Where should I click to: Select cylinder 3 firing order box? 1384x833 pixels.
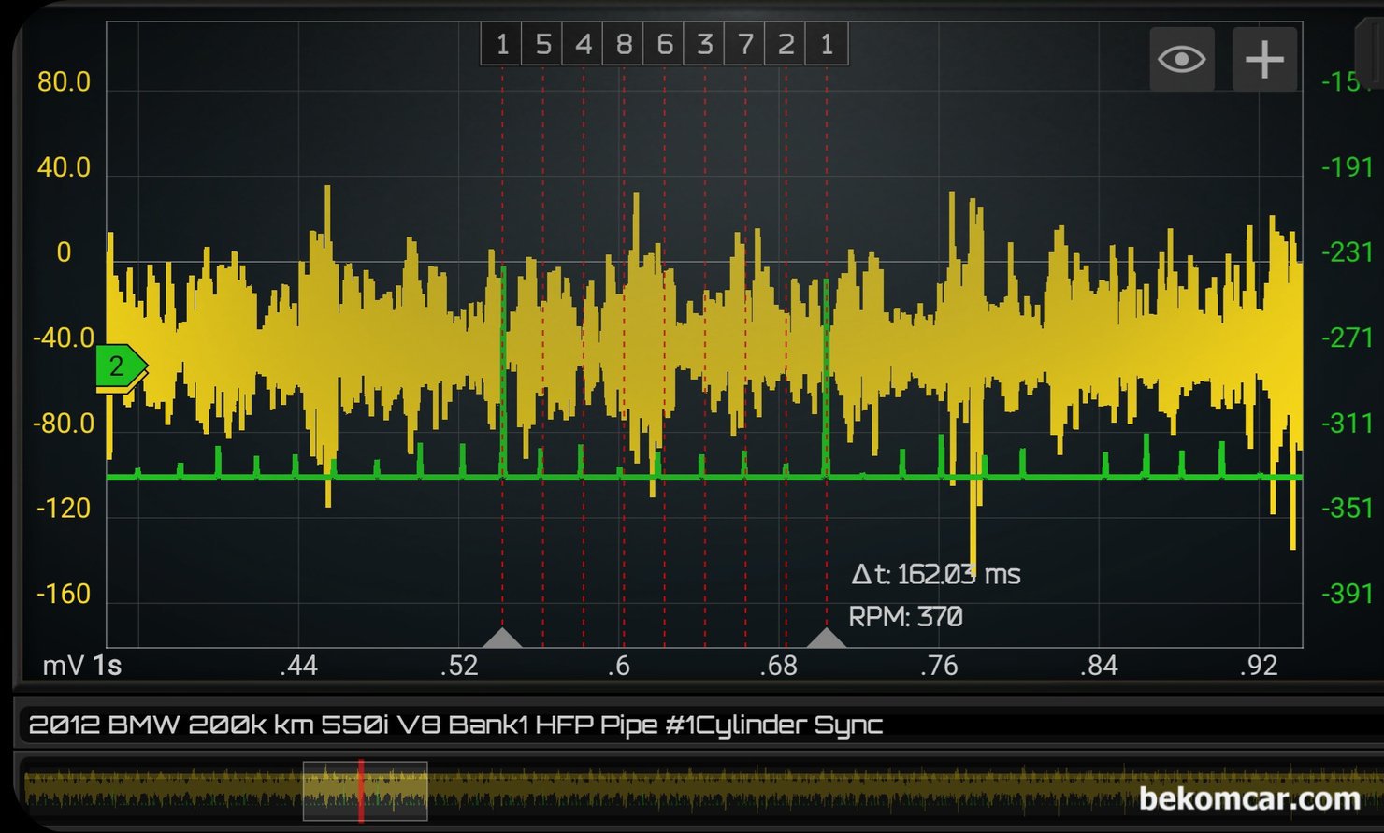click(x=704, y=44)
